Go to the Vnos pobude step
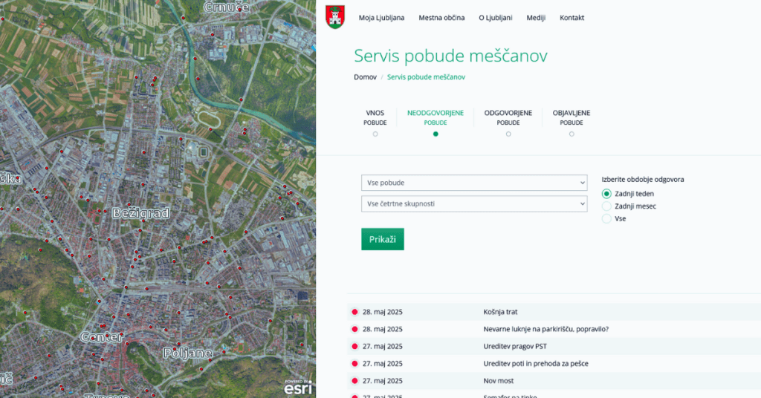The width and height of the screenshot is (761, 398). click(x=375, y=118)
